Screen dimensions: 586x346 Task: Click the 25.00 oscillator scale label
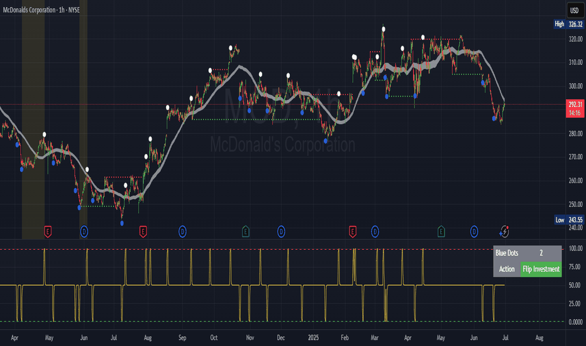coord(575,303)
